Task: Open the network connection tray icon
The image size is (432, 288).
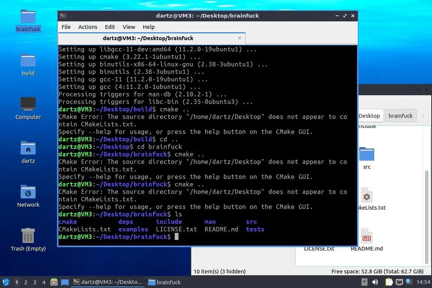Action: (399, 282)
